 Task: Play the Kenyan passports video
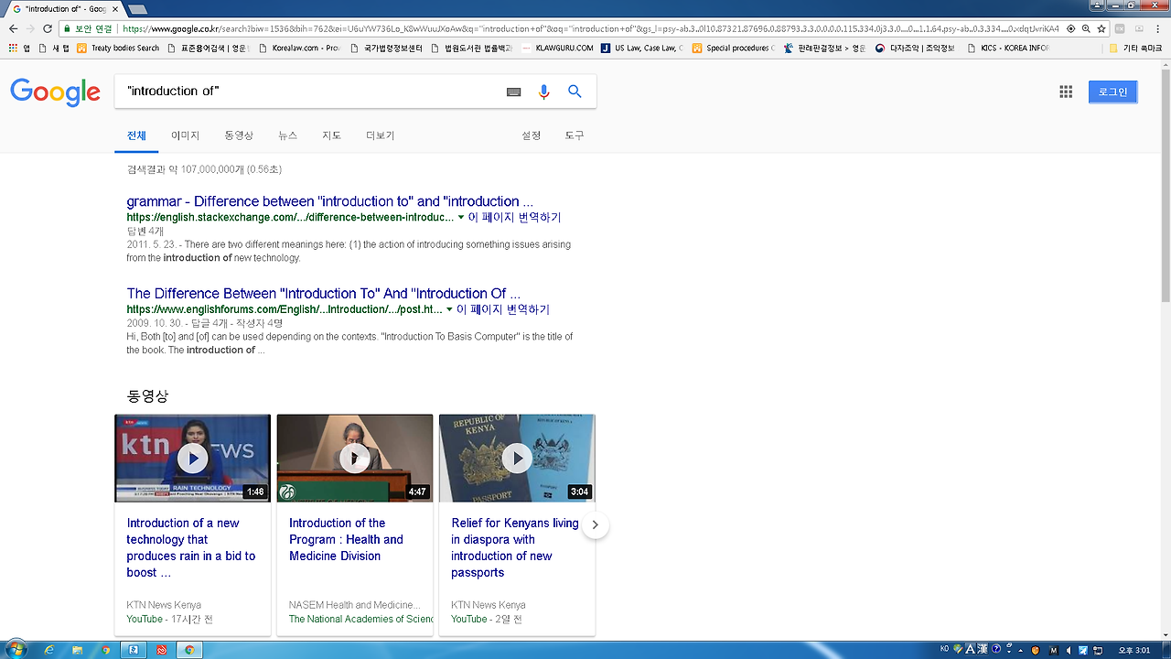517,458
